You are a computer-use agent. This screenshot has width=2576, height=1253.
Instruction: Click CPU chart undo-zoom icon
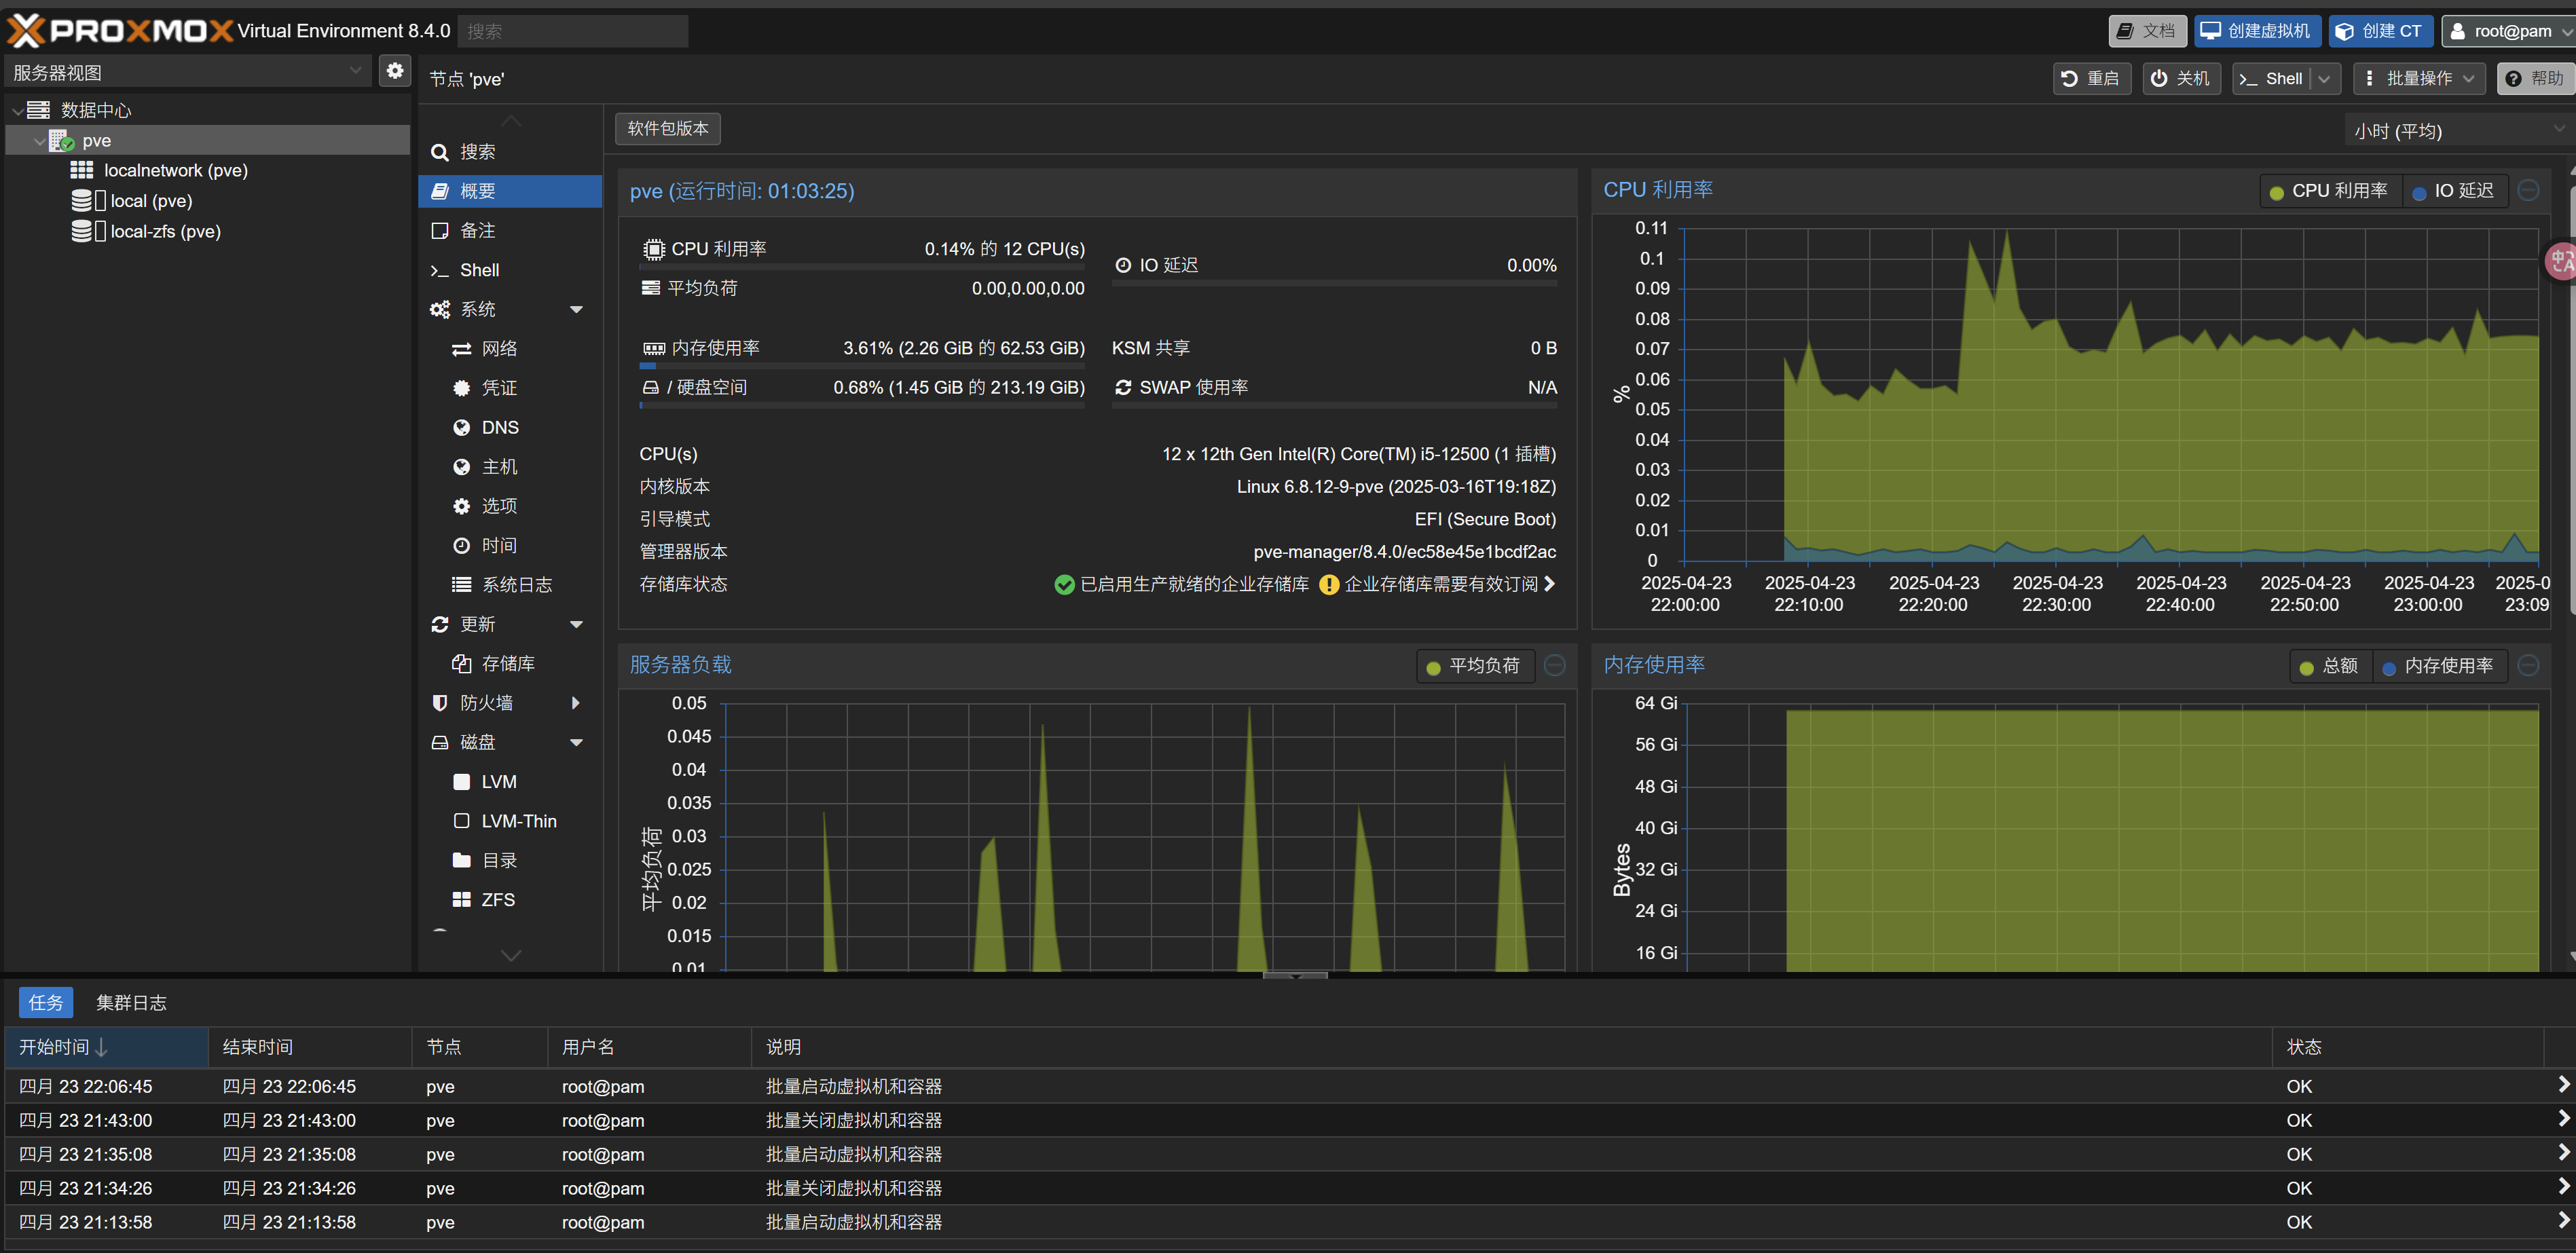pos(2529,190)
